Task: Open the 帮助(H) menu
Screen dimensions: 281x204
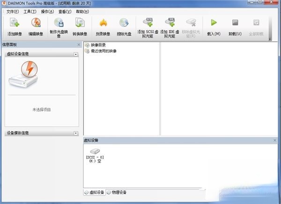Action: click(x=82, y=12)
